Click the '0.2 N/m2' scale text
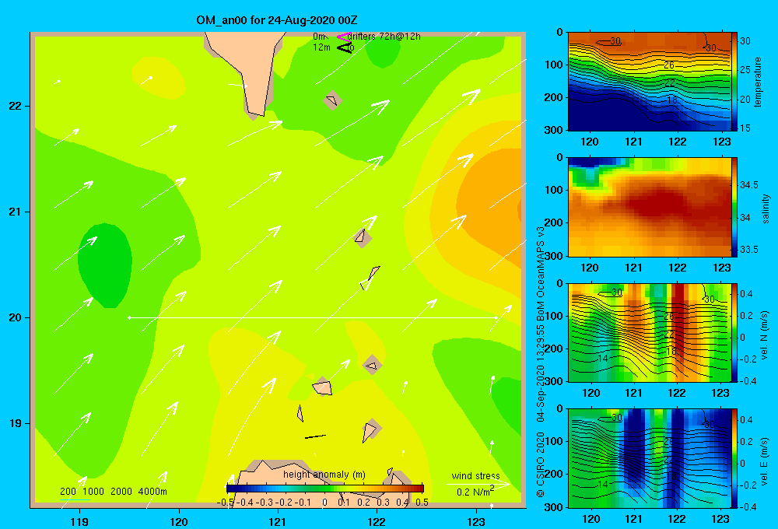The image size is (778, 529). click(x=475, y=492)
